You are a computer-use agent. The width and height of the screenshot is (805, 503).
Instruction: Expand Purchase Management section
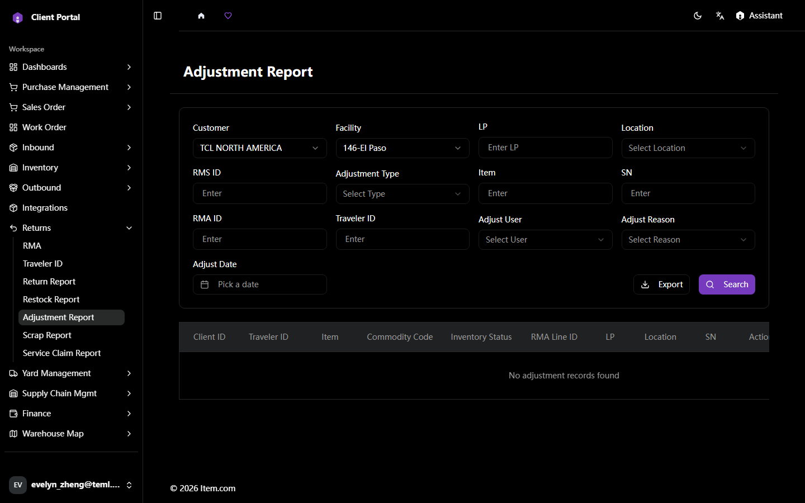pyautogui.click(x=71, y=87)
